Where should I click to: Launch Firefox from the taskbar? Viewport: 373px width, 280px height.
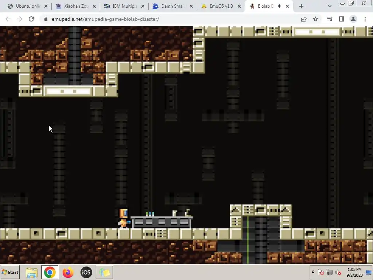[x=68, y=272]
